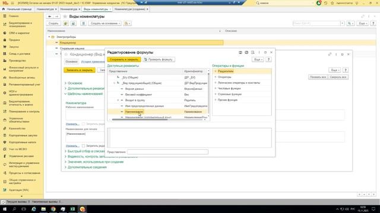Click the third title icon in formula dialog
The image size is (380, 213).
(x=252, y=53)
